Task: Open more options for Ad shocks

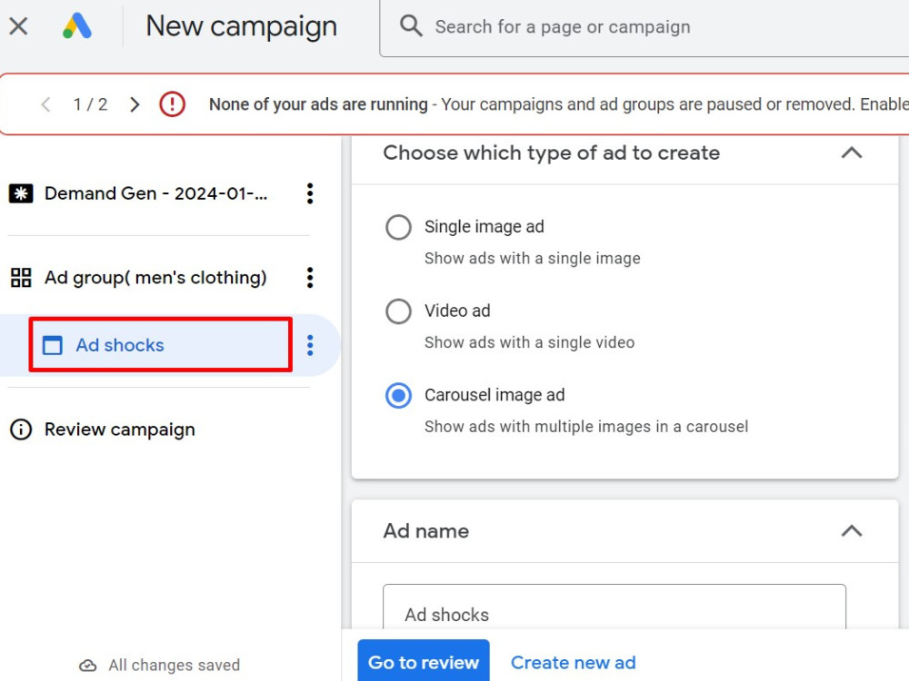Action: point(310,345)
